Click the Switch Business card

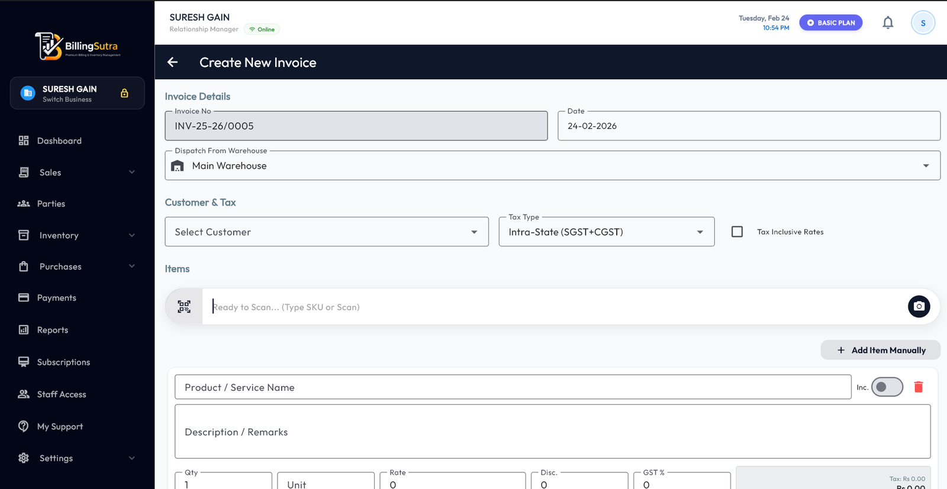pyautogui.click(x=77, y=93)
